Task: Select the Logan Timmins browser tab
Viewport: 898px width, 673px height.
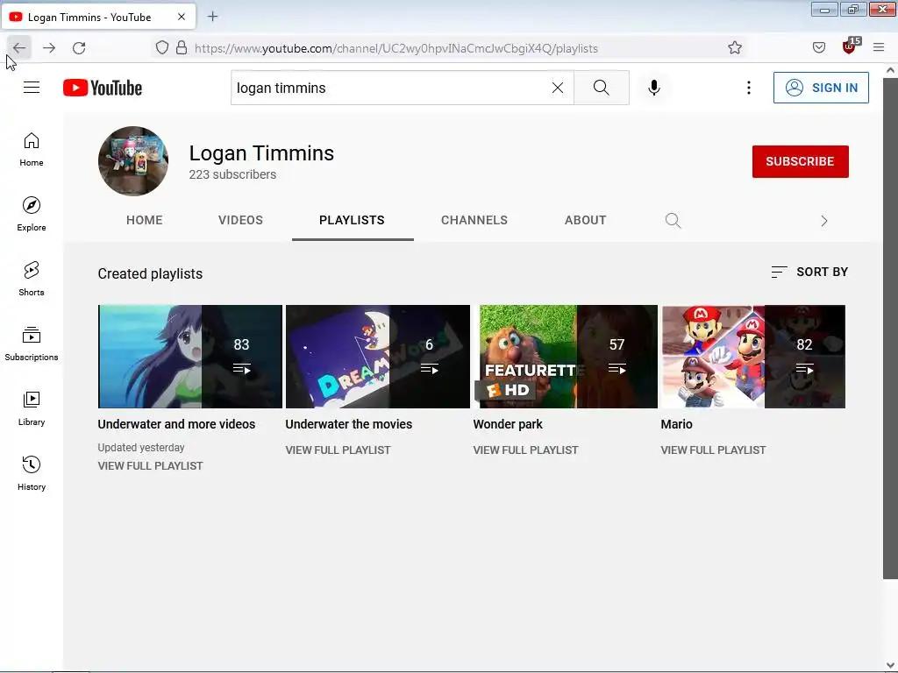Action: tap(98, 18)
